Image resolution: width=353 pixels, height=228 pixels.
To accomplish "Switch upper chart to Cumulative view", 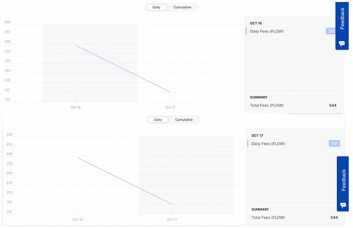I will pos(182,7).
